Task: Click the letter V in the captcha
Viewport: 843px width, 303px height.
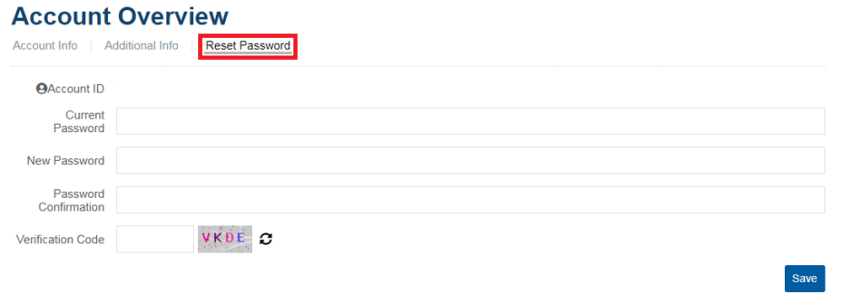Action: 207,237
